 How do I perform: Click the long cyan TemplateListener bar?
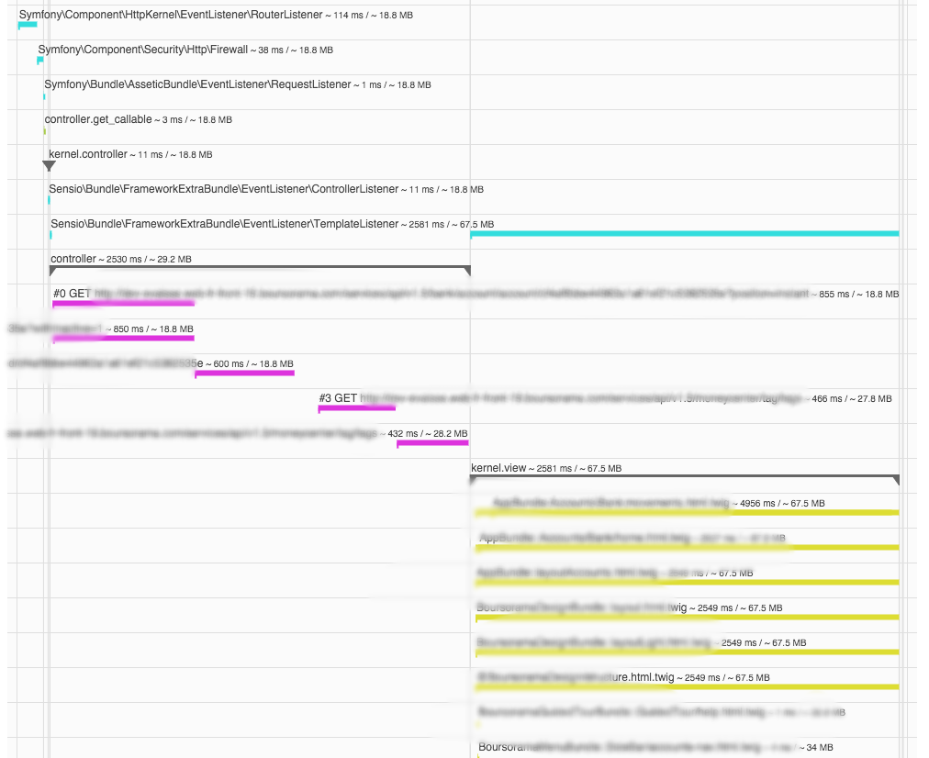pos(684,234)
